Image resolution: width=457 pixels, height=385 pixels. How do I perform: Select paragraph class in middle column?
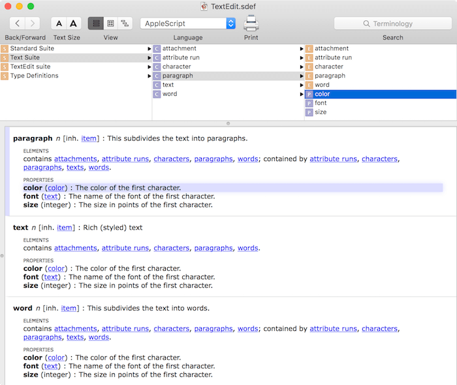click(228, 76)
